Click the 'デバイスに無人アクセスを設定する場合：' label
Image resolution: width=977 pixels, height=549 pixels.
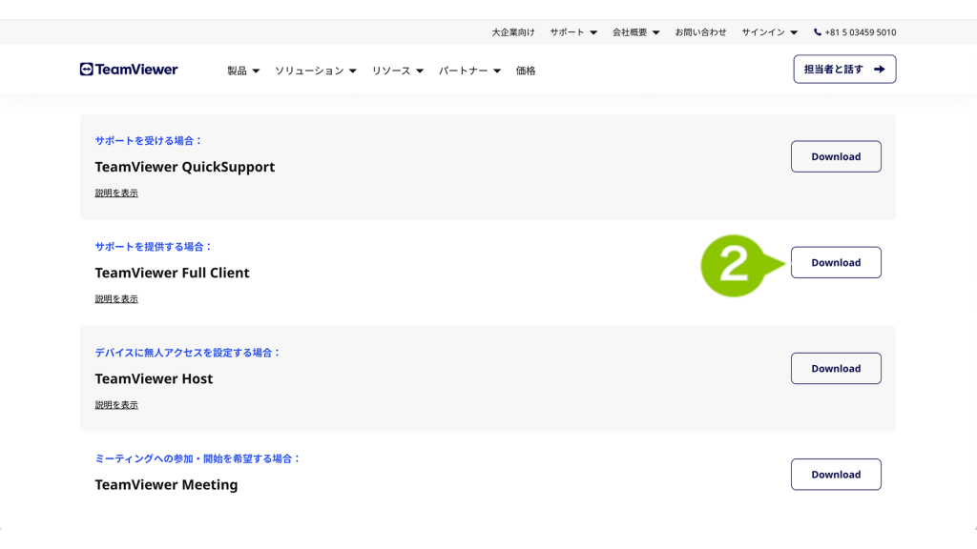tap(188, 353)
